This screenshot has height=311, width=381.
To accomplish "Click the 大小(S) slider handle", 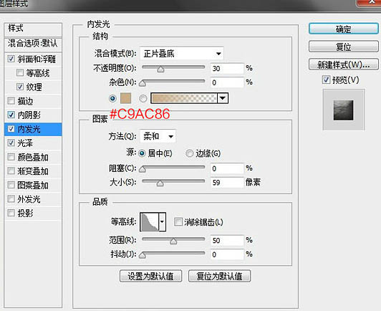I will click(x=160, y=183).
